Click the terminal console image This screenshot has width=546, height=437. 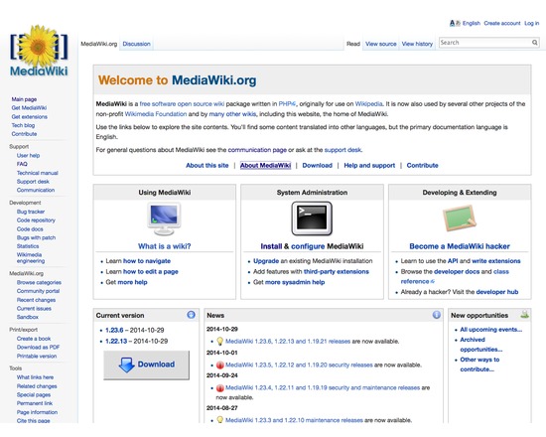pyautogui.click(x=312, y=218)
